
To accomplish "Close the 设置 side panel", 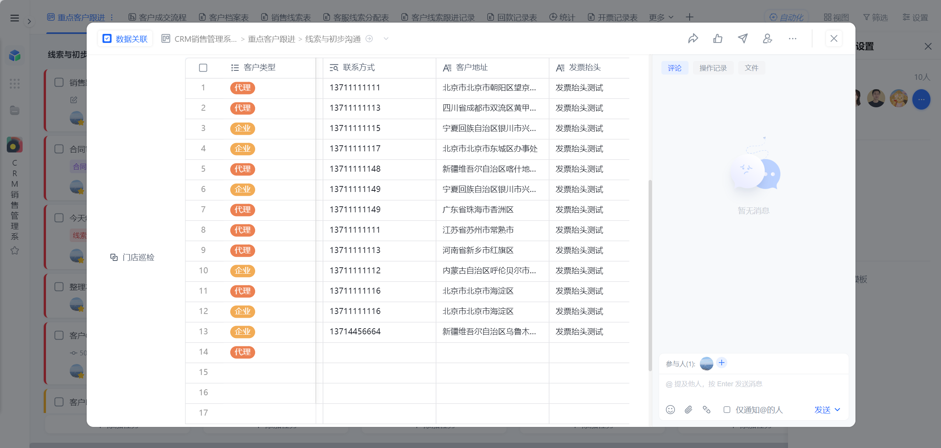I will click(x=928, y=46).
